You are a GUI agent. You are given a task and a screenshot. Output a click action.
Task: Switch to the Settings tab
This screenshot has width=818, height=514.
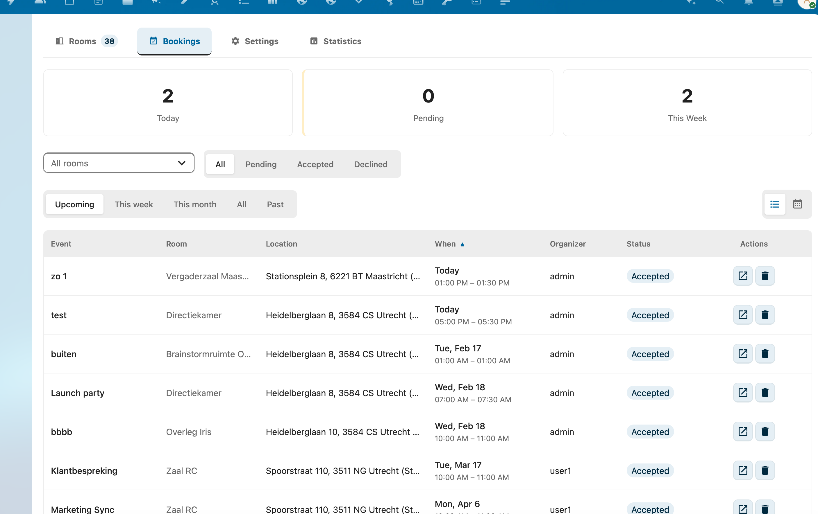click(254, 41)
